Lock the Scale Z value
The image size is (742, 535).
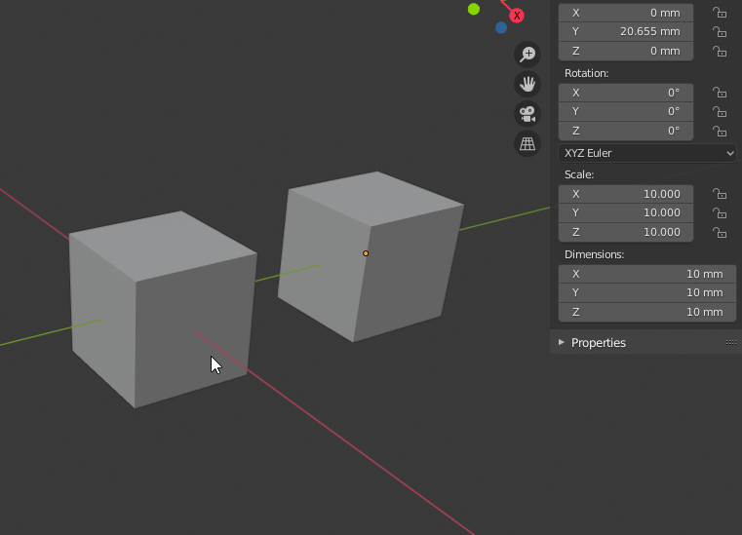coord(720,232)
